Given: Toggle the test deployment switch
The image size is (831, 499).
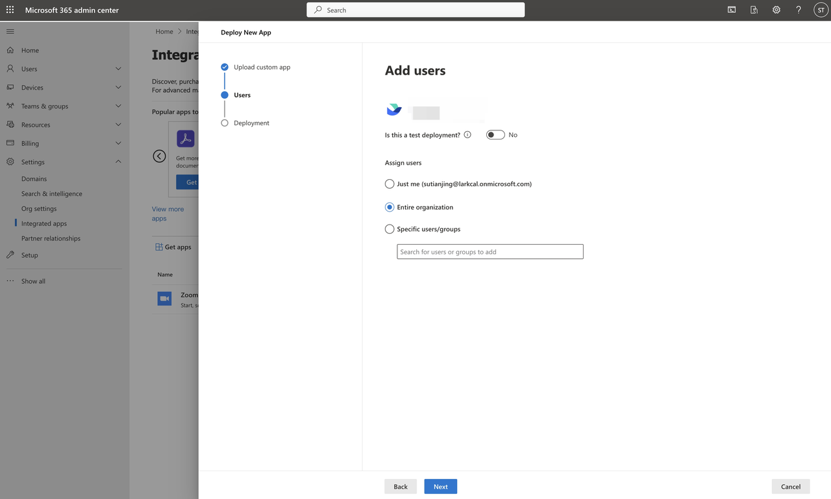Looking at the screenshot, I should [495, 135].
